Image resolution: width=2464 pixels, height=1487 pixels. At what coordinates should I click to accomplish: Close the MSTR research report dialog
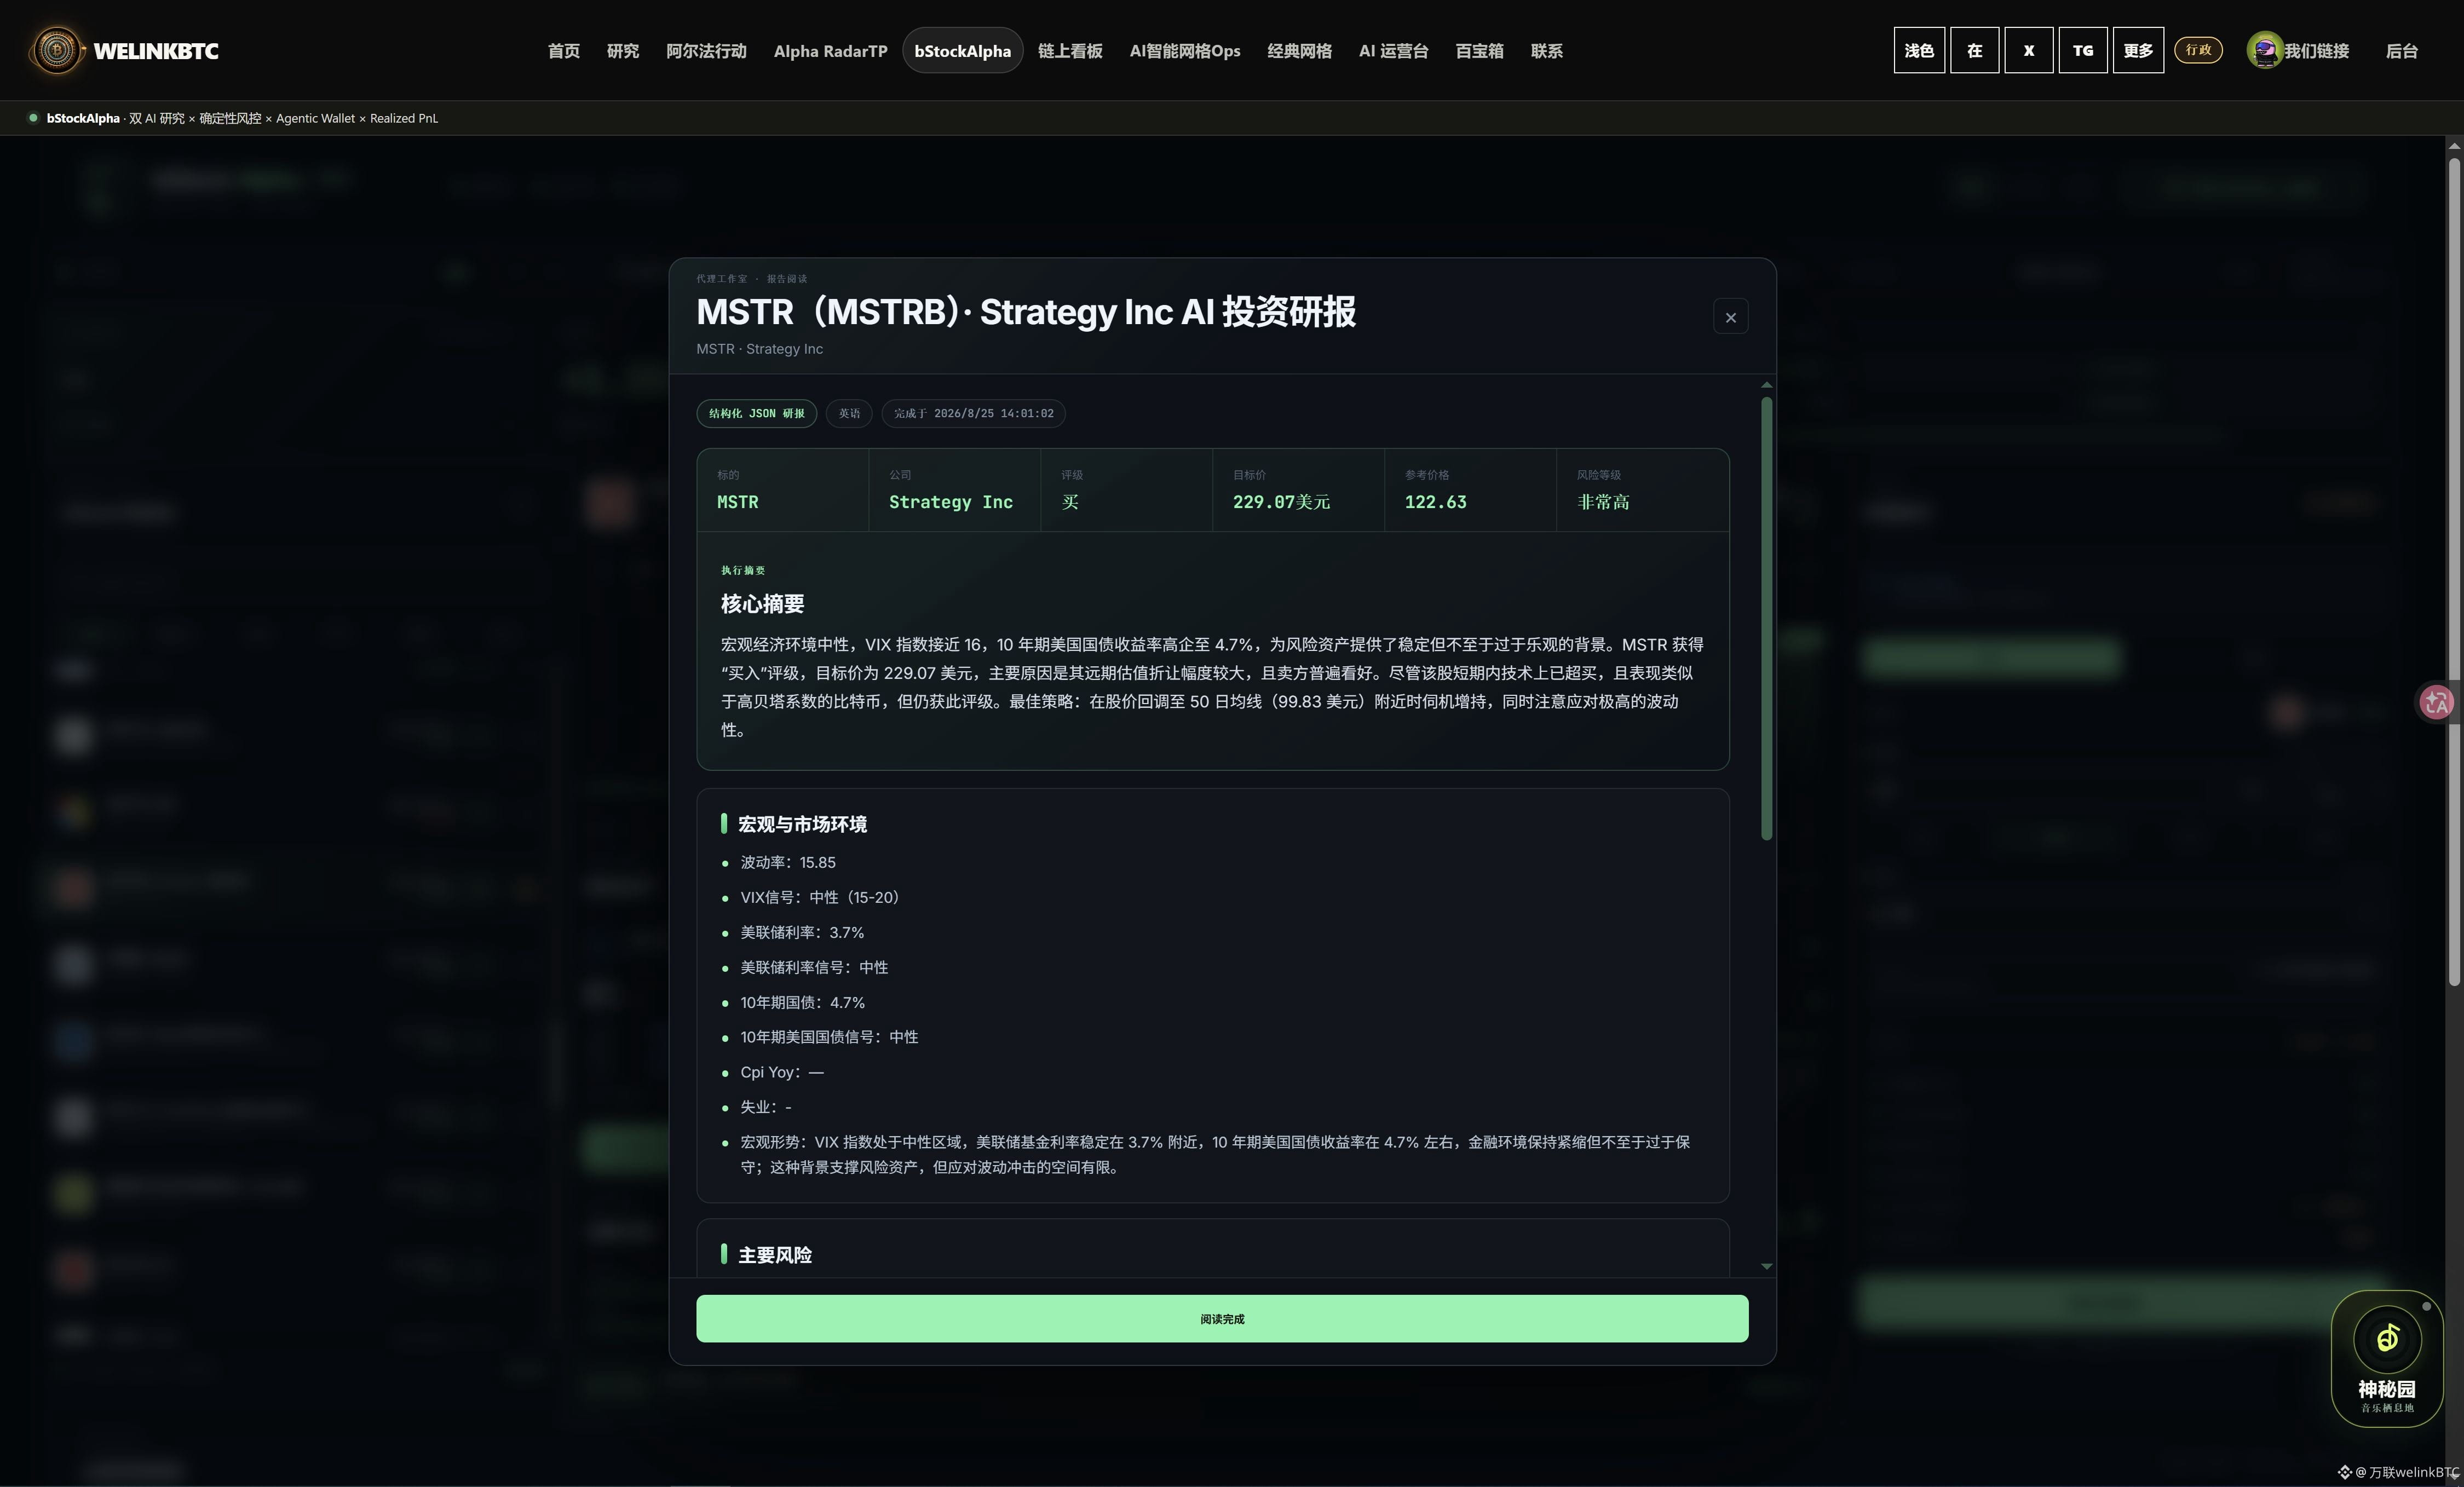click(x=1730, y=317)
